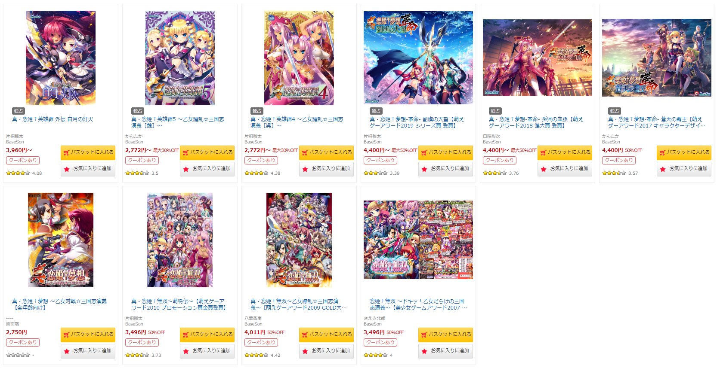The width and height of the screenshot is (717, 368).
Task: Click 4-star rating of 恋姫†無双 ドキッ
Action: [x=376, y=355]
